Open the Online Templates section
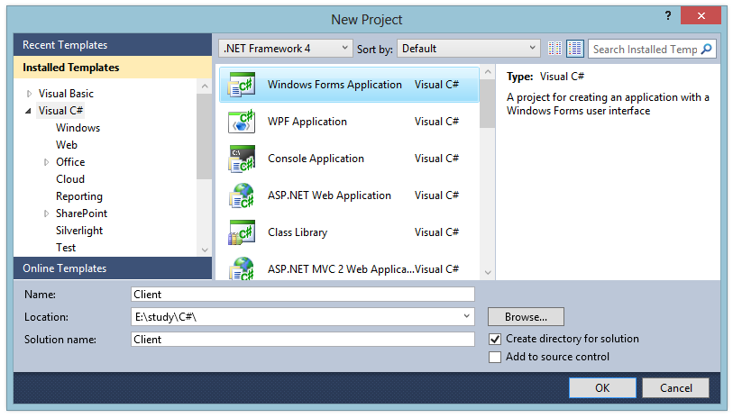Screen dimensions: 733x418 (x=113, y=268)
